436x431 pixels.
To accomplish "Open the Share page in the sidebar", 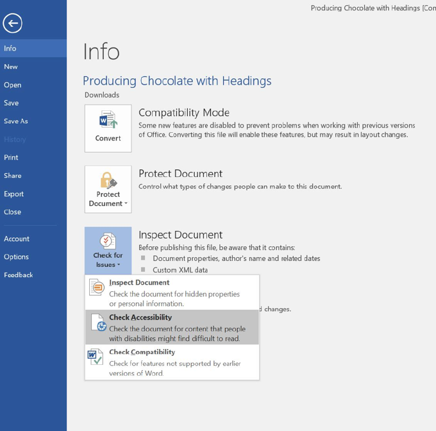I will pyautogui.click(x=33, y=176).
